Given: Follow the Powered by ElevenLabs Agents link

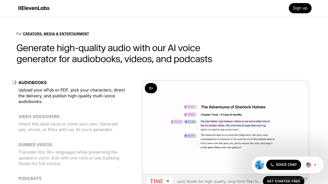Looking at the screenshot, I should tap(288, 178).
